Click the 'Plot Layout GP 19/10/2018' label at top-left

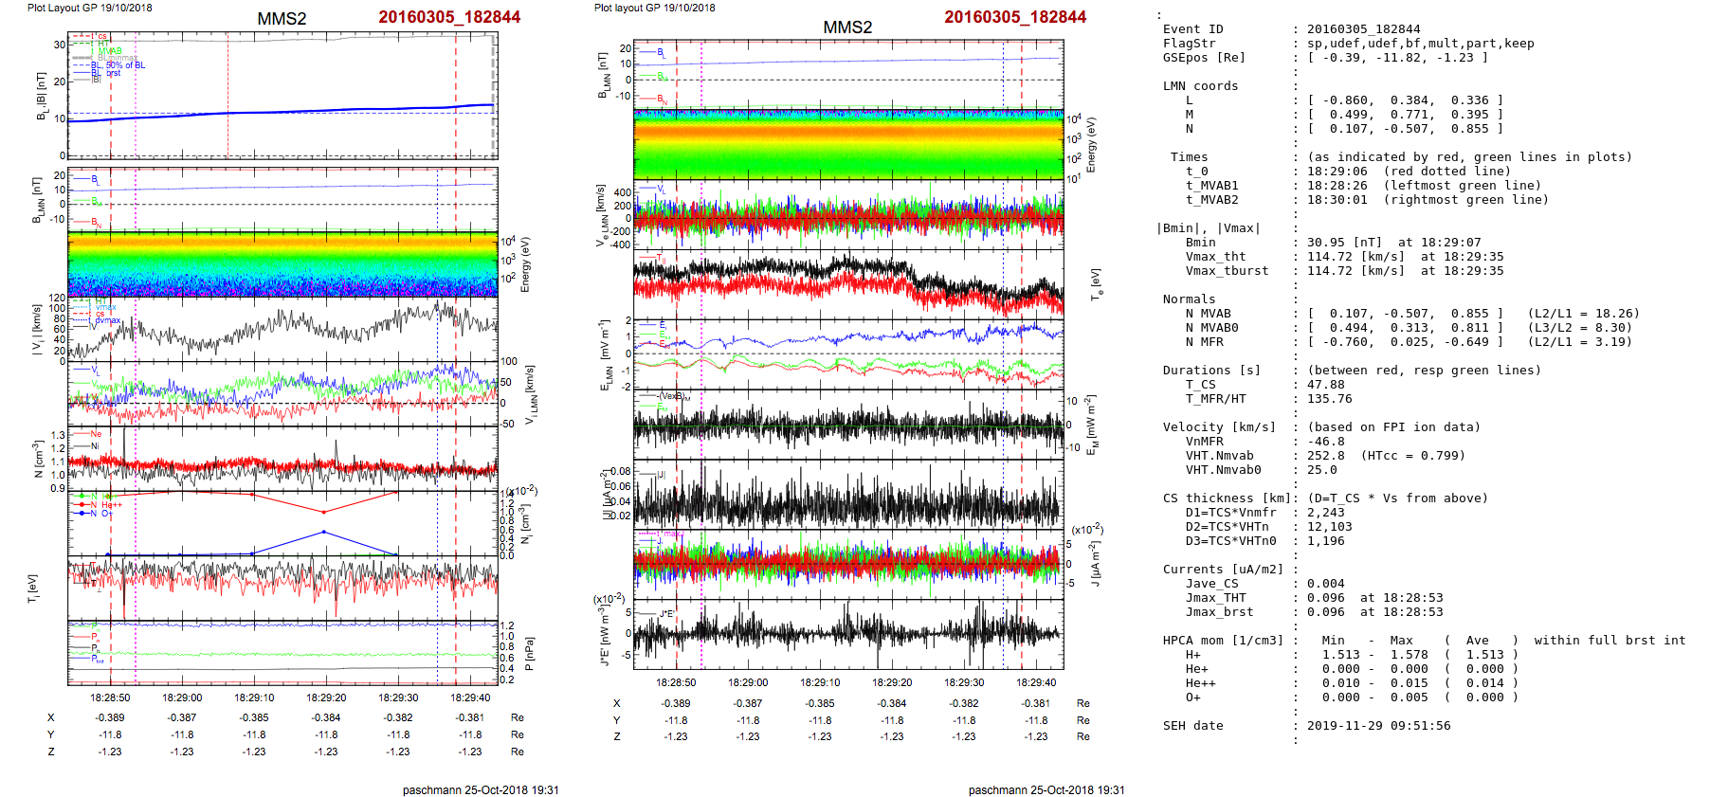click(x=89, y=8)
